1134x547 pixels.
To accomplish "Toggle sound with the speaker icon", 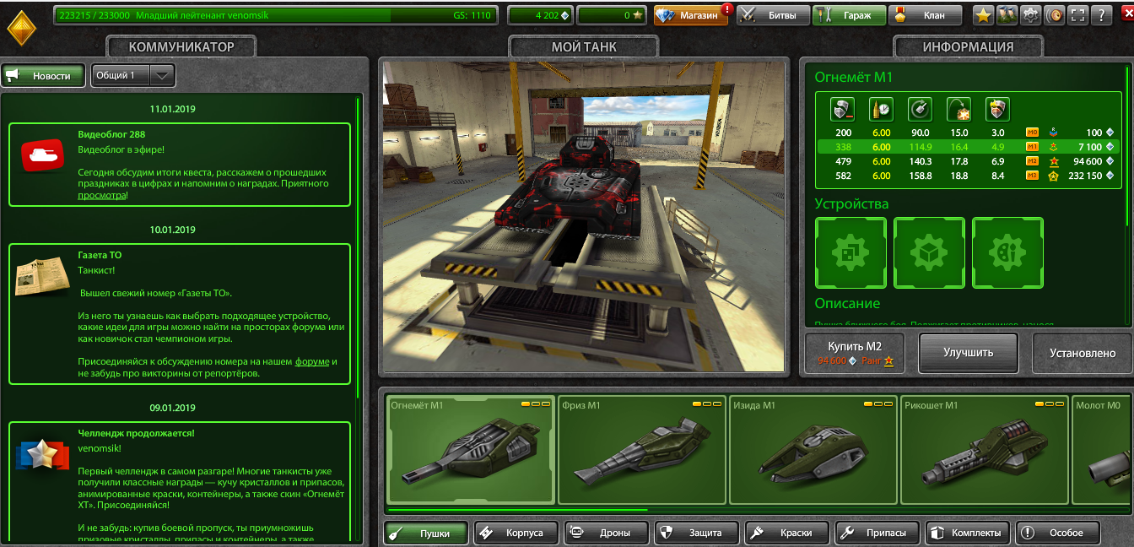I will pos(1054,15).
